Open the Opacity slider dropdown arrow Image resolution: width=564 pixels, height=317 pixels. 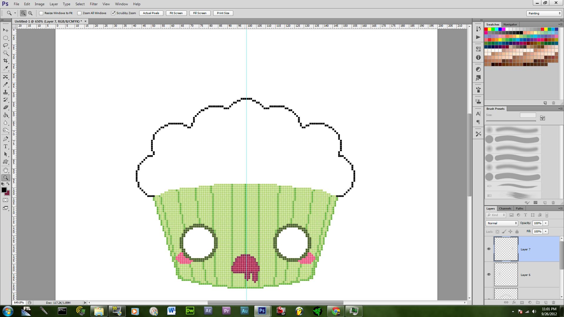tap(546, 223)
